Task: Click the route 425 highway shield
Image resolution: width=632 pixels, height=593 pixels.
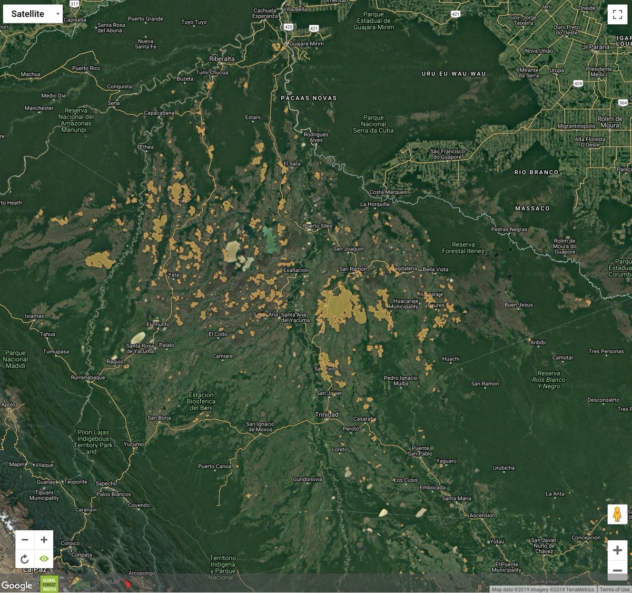Action: point(289,26)
